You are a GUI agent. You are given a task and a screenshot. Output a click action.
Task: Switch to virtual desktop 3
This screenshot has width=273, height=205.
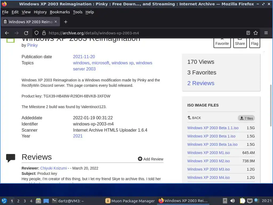click(25, 201)
